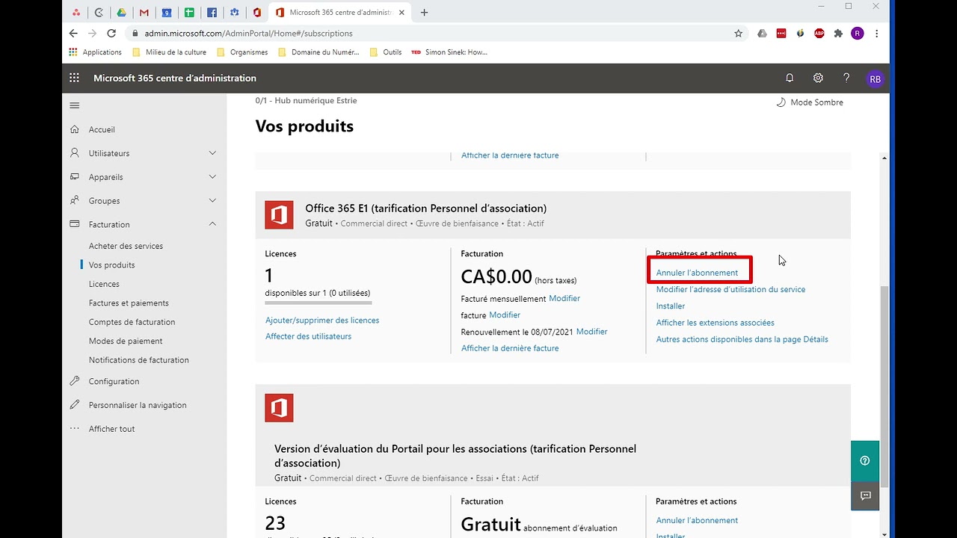Viewport: 957px width, 538px height.
Task: Click Afficher la dernière facture under Office 365 E1
Action: click(510, 348)
